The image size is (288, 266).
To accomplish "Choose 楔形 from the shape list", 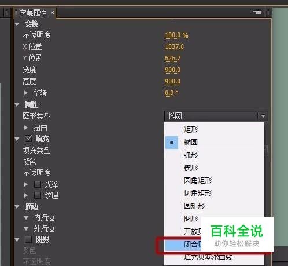I will coord(214,167).
